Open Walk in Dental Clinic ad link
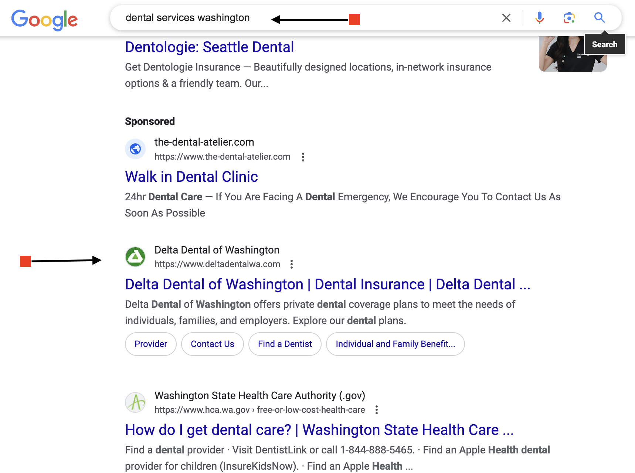Screen dimensions: 635x473 [x=191, y=177]
